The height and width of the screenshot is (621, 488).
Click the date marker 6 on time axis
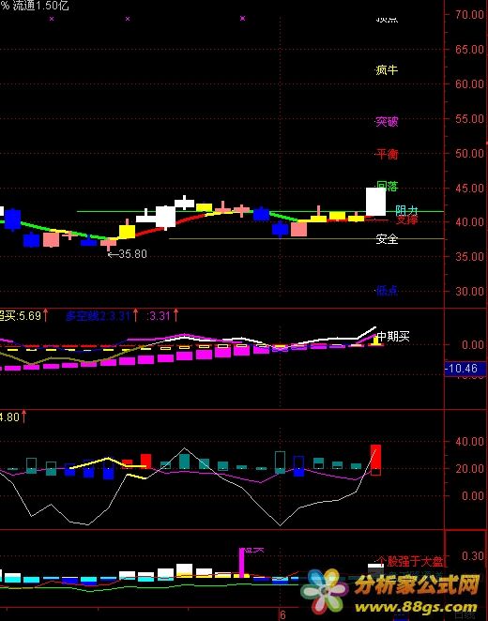pos(282,614)
